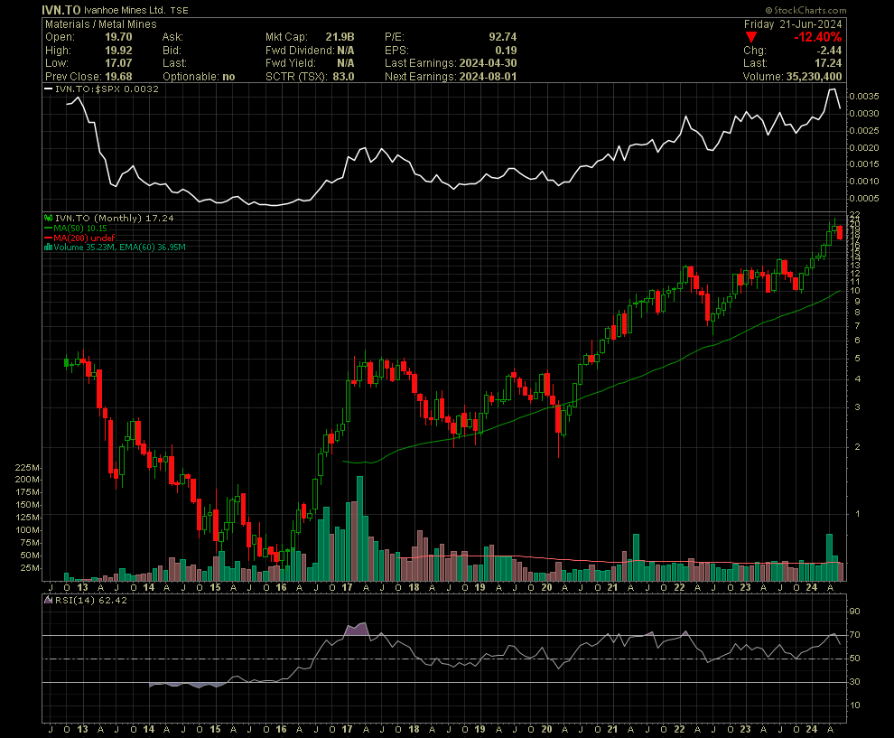Click the P/E value 92.74
Image resolution: width=894 pixels, height=738 pixels.
(x=503, y=37)
